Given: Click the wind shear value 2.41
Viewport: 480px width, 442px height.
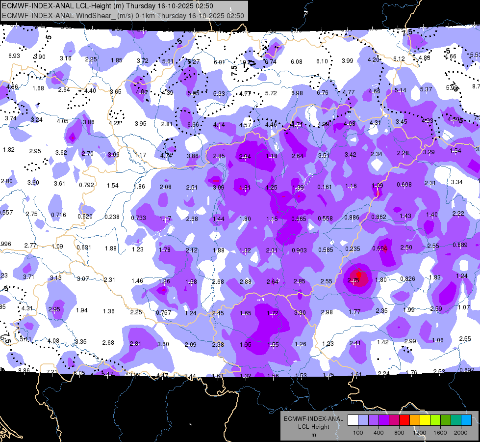Looking at the screenshot, I should click(x=355, y=343).
